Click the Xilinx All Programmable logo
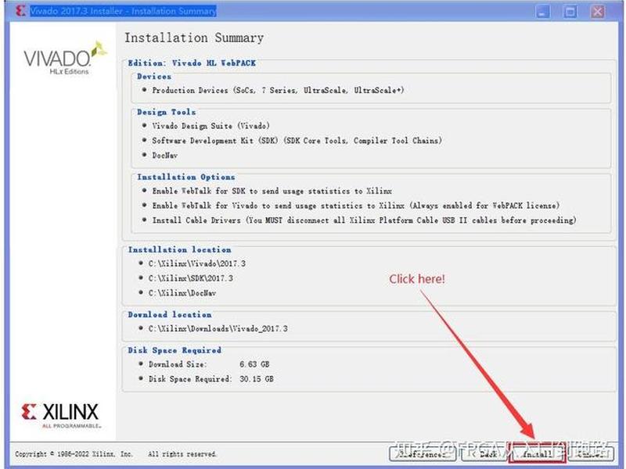The image size is (626, 469). coord(60,415)
